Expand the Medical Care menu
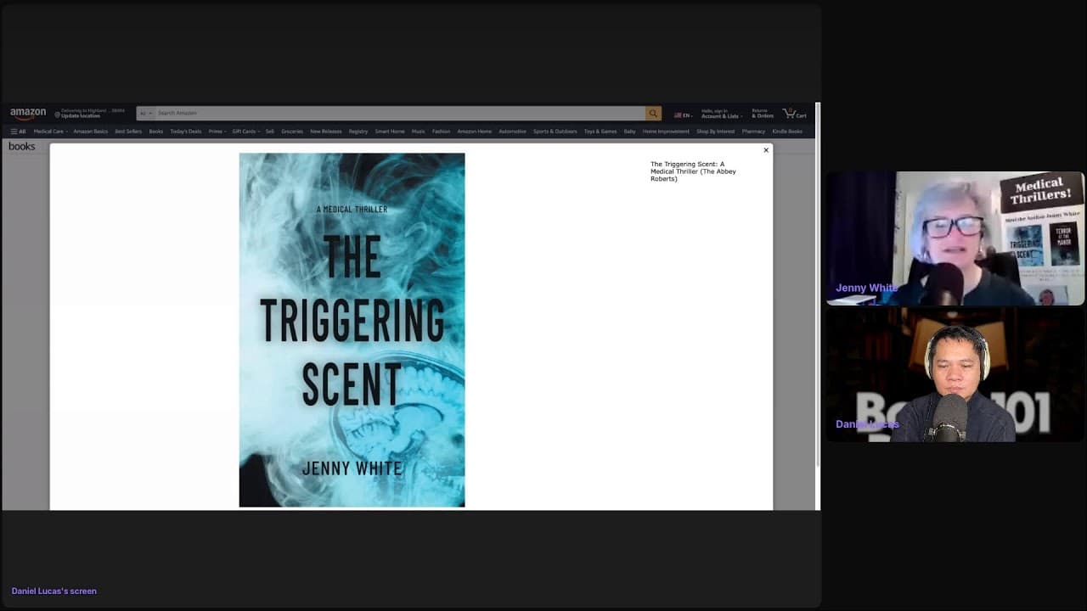 click(49, 132)
